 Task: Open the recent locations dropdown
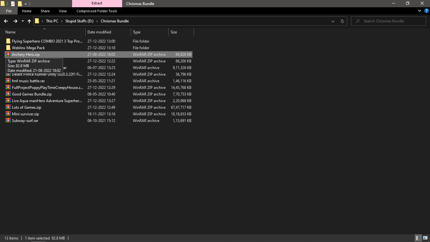pyautogui.click(x=23, y=21)
